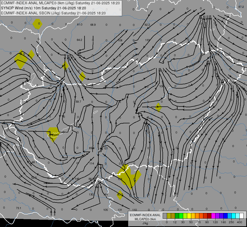This screenshot has height=227, width=247.
Task: Click the '61.0' value on the map
Action: coord(79,24)
